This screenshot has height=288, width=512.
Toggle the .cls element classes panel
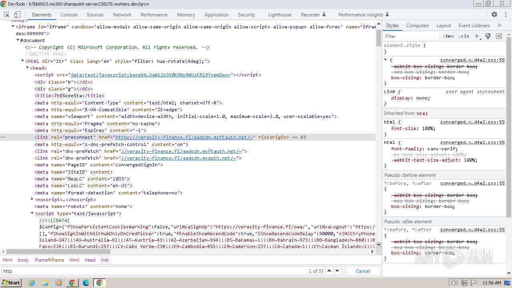point(464,36)
